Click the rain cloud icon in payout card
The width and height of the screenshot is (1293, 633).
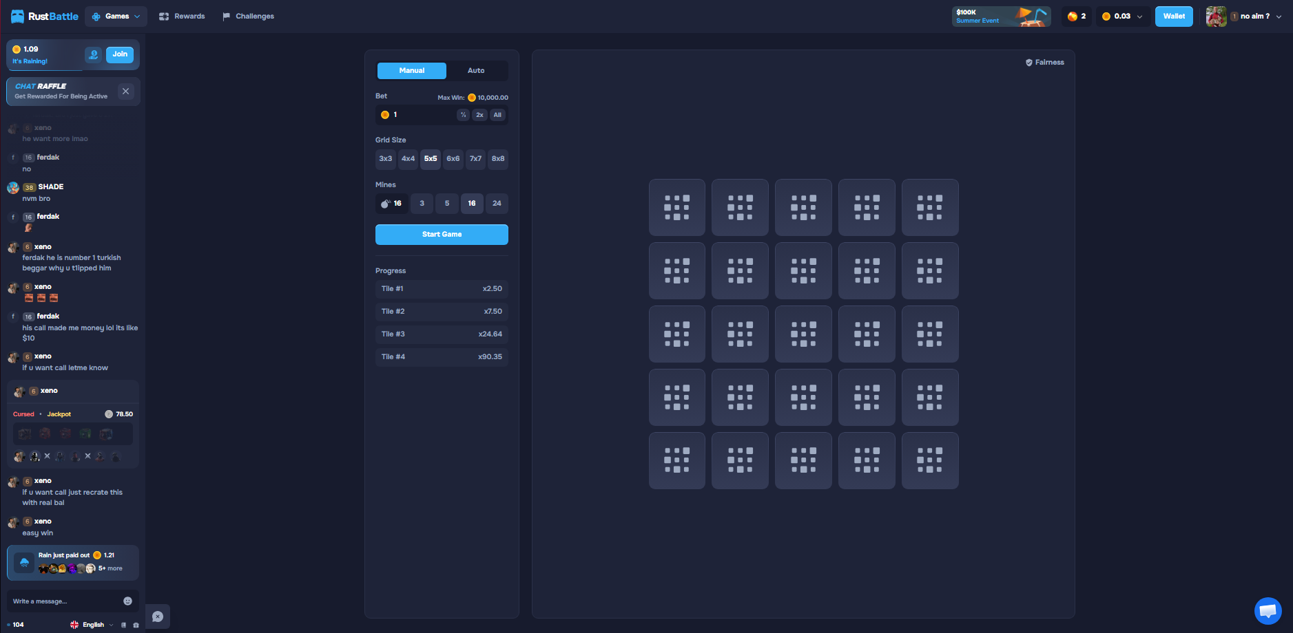(x=24, y=563)
